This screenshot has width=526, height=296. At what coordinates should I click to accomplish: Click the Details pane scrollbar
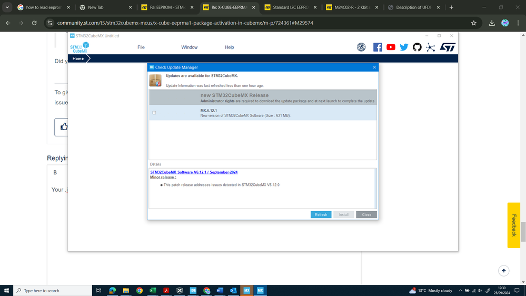375,189
